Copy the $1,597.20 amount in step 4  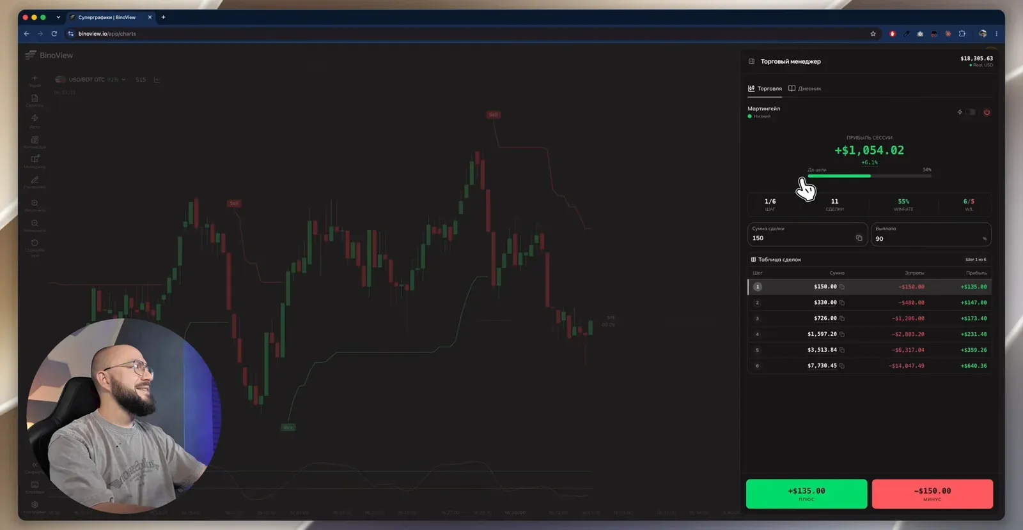[x=842, y=334]
